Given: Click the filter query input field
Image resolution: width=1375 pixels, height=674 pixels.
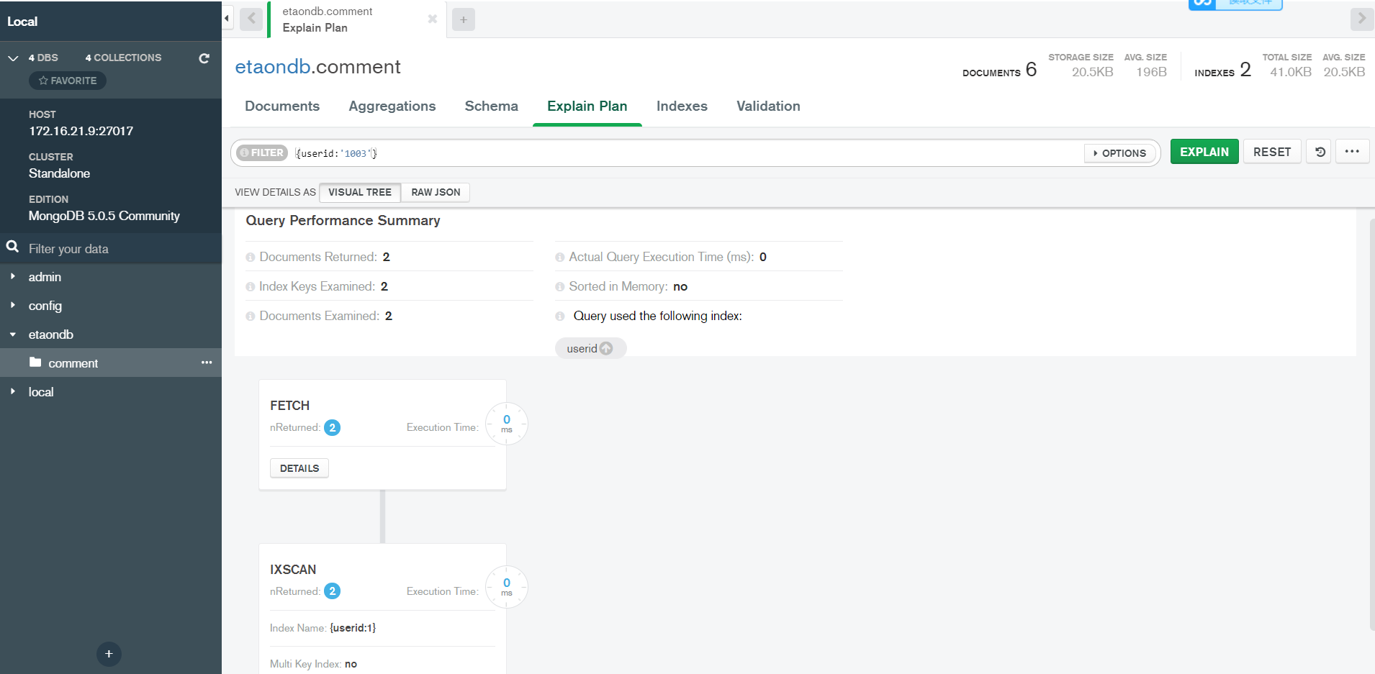Looking at the screenshot, I should point(687,153).
